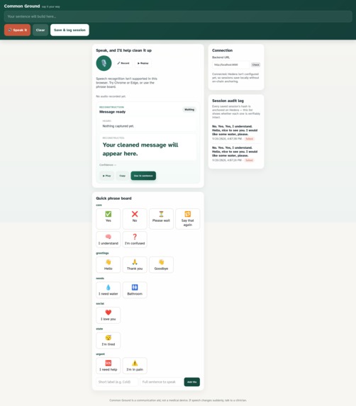Select the Please wait hourglass tile
Image resolution: width=356 pixels, height=406 pixels.
click(x=161, y=219)
